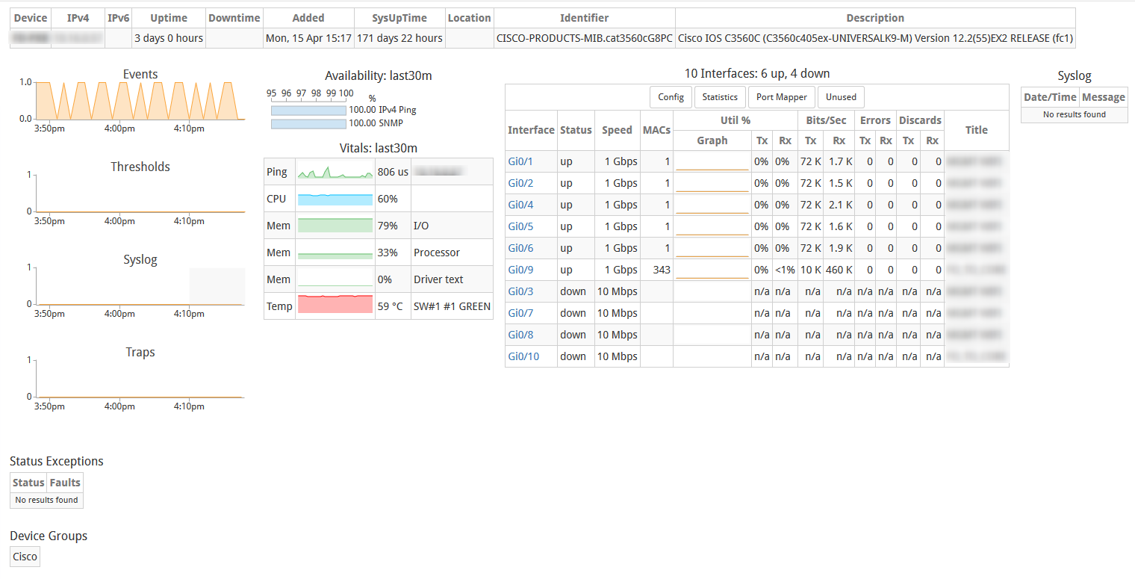Click the SysUpTime column header
The height and width of the screenshot is (579, 1135).
(399, 18)
